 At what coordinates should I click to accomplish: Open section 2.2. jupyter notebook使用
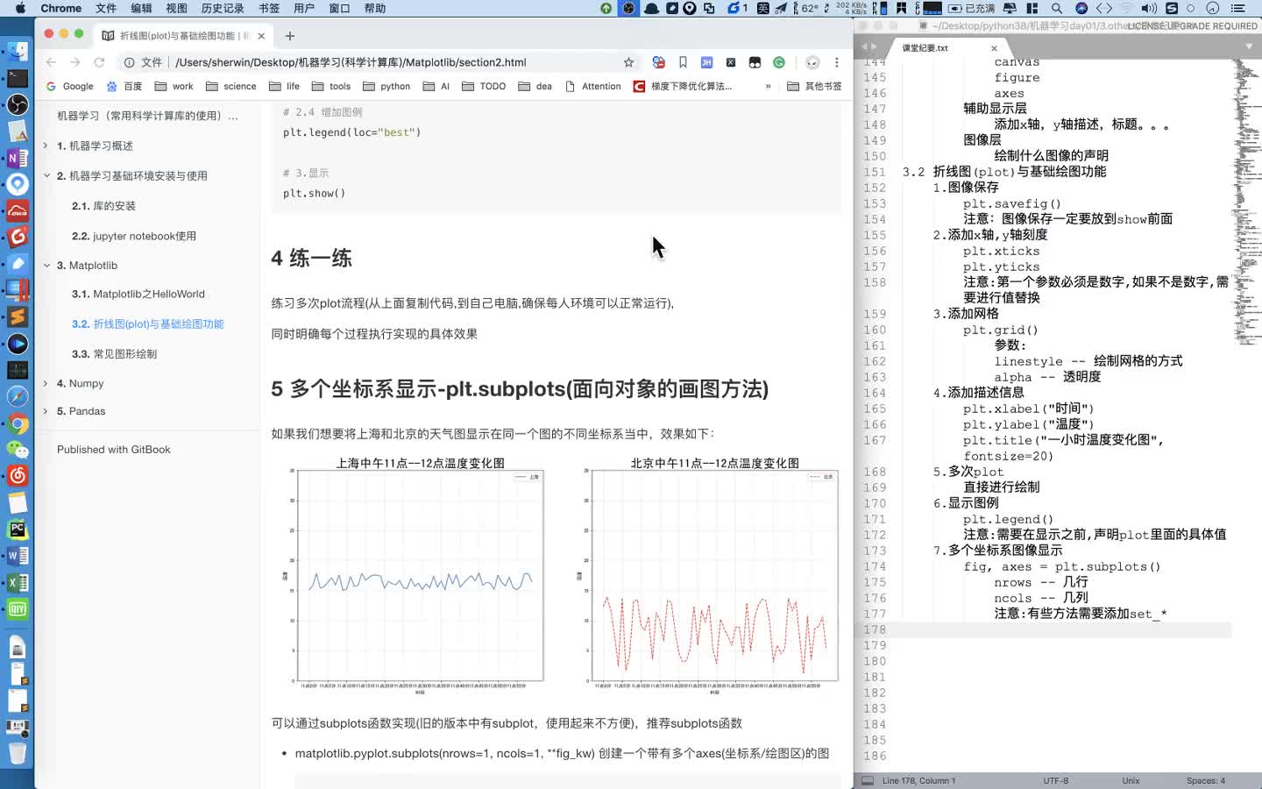point(134,236)
